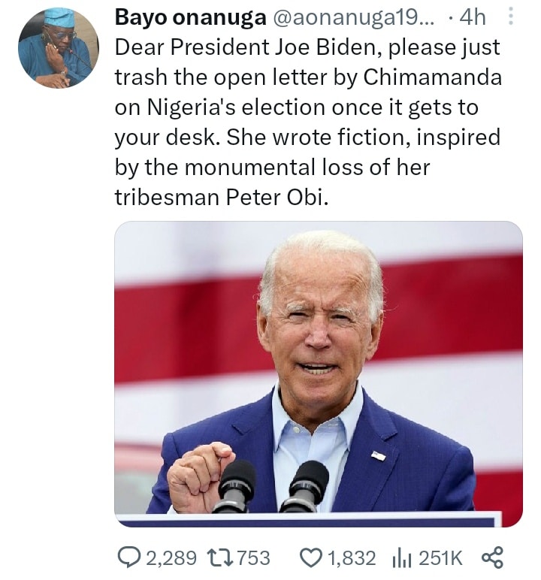Open the view analytics bar-chart icon
541x580 pixels.
click(403, 557)
